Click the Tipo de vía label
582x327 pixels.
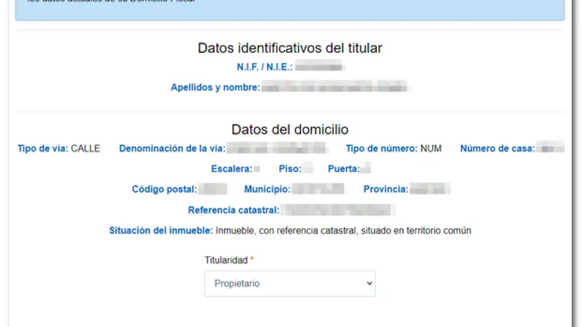[43, 148]
